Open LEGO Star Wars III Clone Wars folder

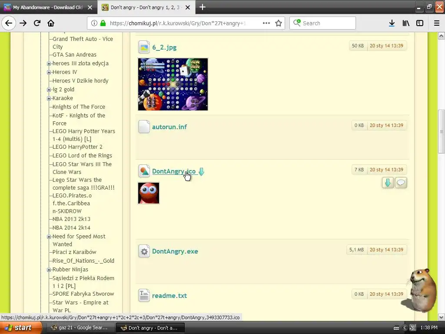click(x=82, y=168)
